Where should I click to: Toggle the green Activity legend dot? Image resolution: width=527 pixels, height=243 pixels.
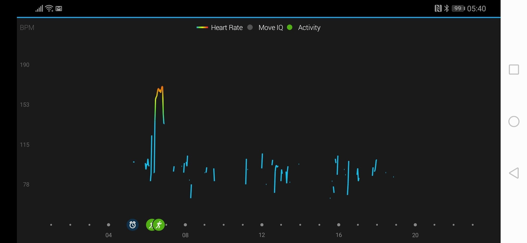pos(290,27)
